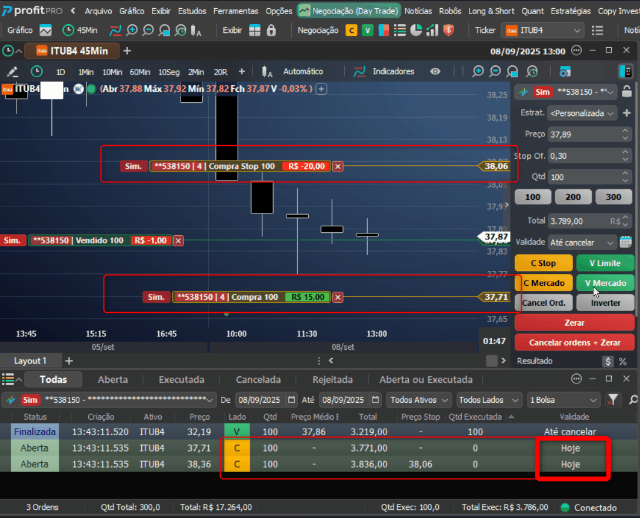Screen dimensions: 640x518
Task: Click the clear filter funnel icon
Action: (x=612, y=400)
